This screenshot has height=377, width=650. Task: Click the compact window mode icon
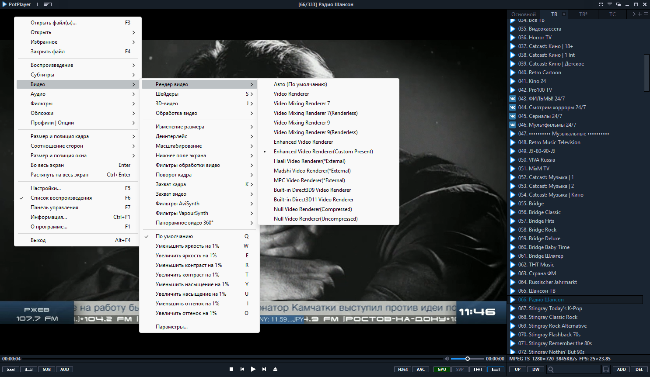619,4
